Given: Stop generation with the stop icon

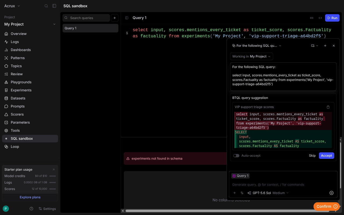Looking at the screenshot, I should click(331, 193).
